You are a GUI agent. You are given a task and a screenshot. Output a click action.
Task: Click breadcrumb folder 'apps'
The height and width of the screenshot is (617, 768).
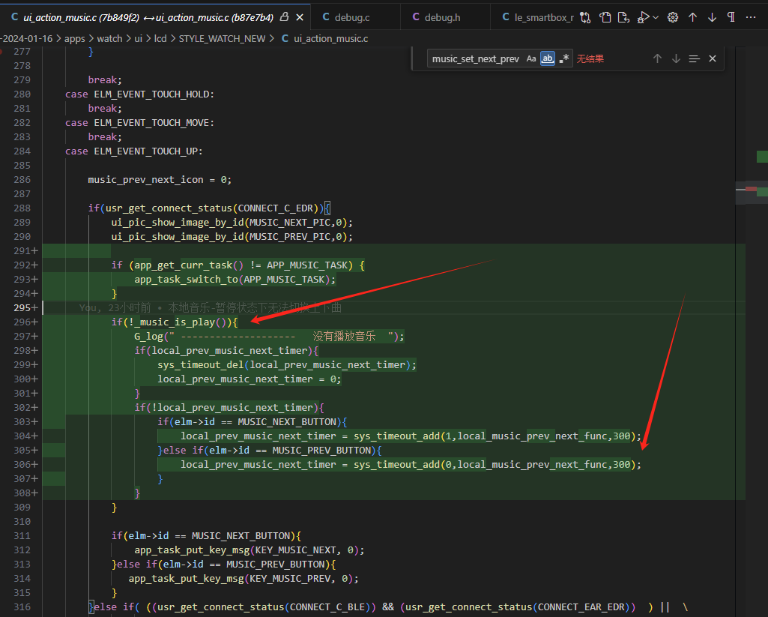pos(74,39)
